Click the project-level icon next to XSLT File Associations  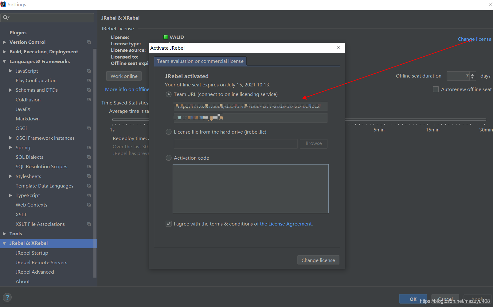point(89,224)
